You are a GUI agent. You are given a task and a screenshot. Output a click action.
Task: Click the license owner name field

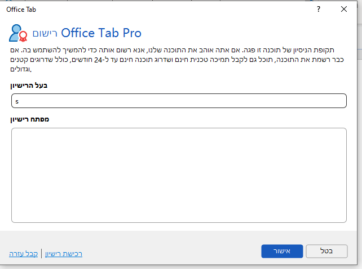179,101
